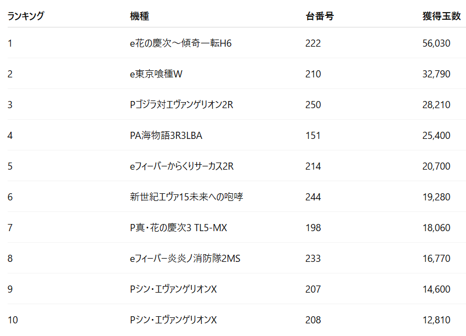
Task: Click the 台番号 column header
Action: coord(320,16)
